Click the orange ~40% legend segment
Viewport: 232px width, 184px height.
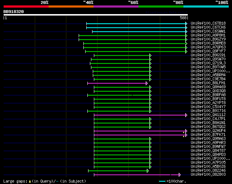click(71, 7)
